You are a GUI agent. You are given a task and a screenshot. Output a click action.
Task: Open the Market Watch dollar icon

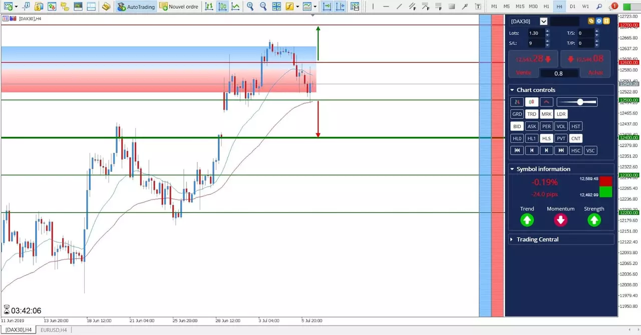pyautogui.click(x=39, y=6)
